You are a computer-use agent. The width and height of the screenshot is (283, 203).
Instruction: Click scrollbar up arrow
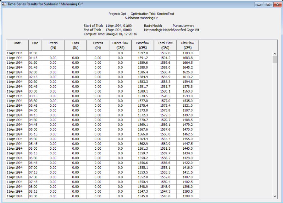coord(275,54)
